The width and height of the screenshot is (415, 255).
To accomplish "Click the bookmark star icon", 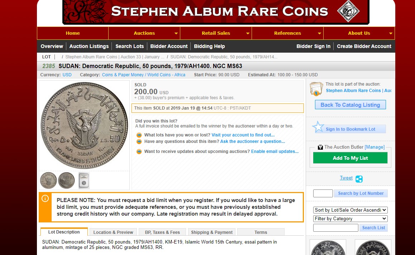I will (318, 127).
